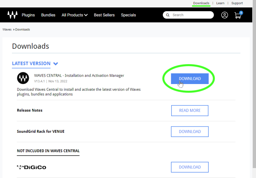Read more about Release Notes
This screenshot has width=256, height=178.
point(190,111)
